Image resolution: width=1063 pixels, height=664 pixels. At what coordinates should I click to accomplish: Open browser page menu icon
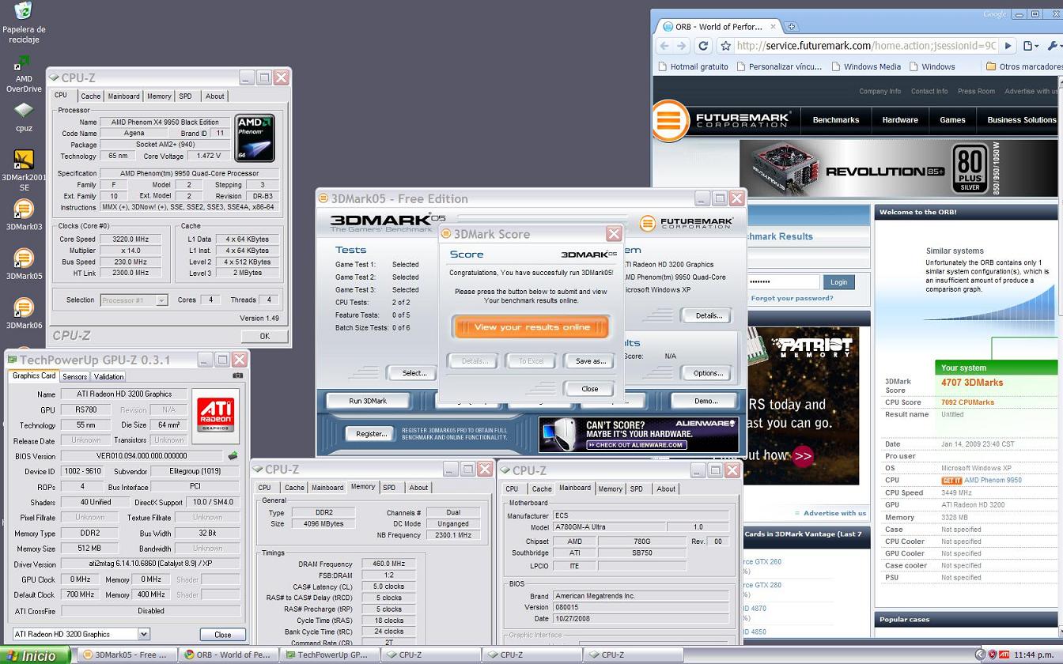click(x=1031, y=46)
